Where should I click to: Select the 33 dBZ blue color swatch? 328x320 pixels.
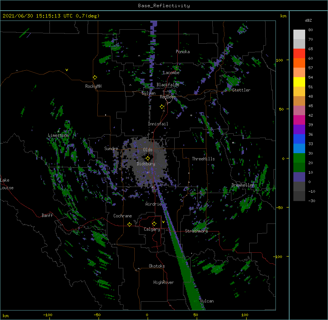[299, 148]
